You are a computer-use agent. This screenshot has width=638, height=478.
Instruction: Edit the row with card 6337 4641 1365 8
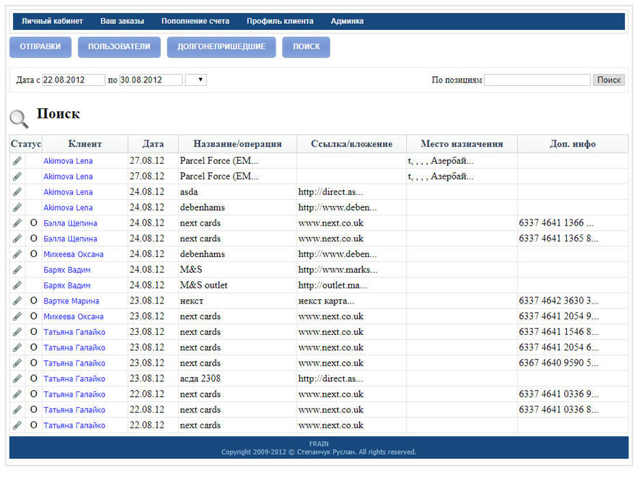pos(17,239)
